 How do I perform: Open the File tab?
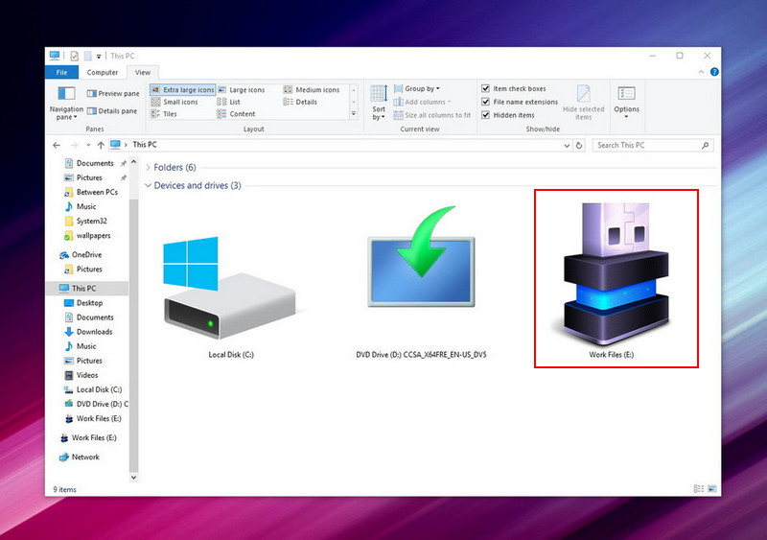61,73
